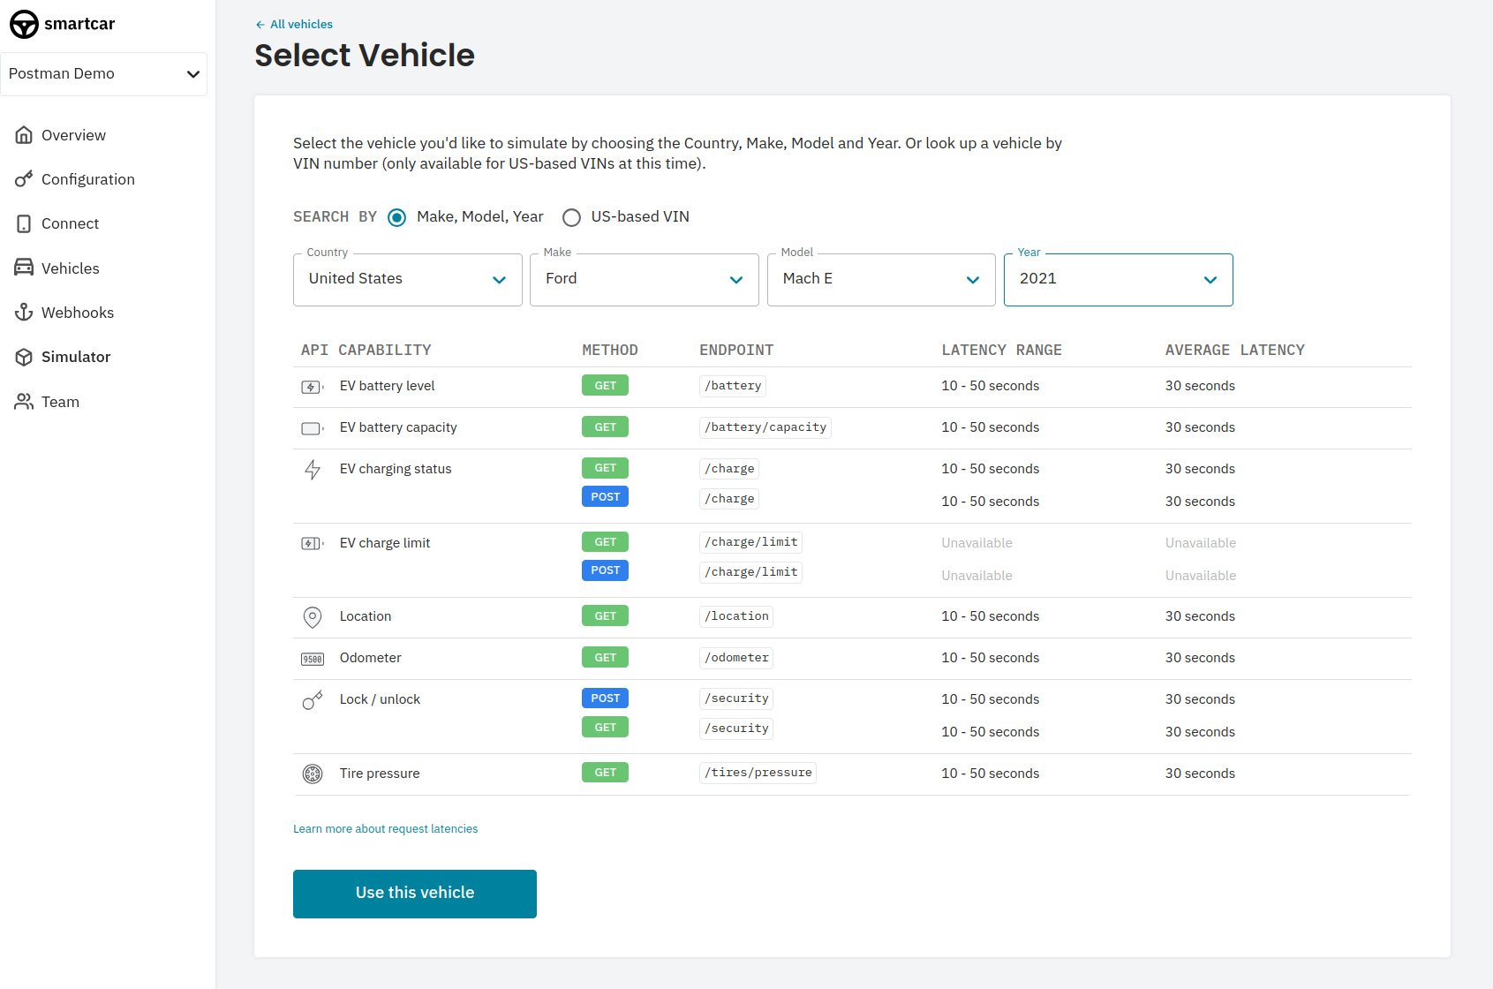Click the EV charge limit row label
This screenshot has width=1493, height=989.
pos(385,543)
